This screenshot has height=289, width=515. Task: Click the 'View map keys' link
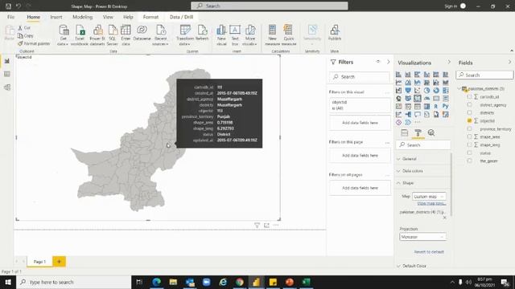431,203
